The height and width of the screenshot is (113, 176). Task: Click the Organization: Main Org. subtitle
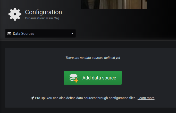pyautogui.click(x=43, y=18)
